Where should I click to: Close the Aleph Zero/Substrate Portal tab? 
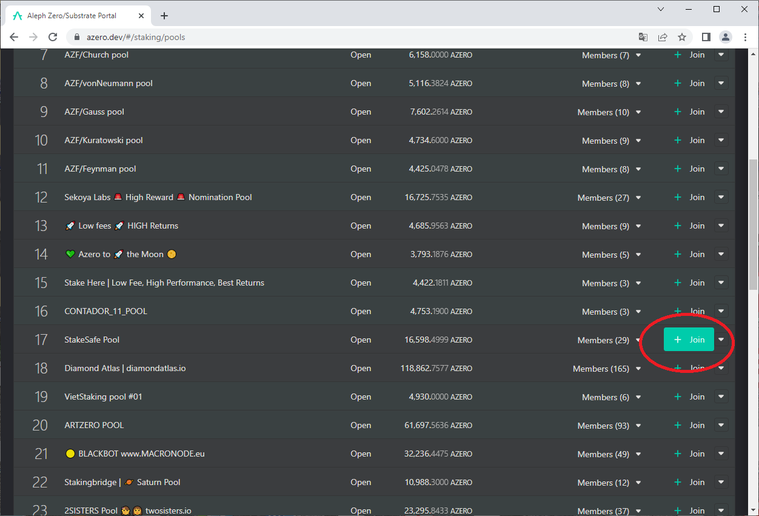[x=141, y=16]
